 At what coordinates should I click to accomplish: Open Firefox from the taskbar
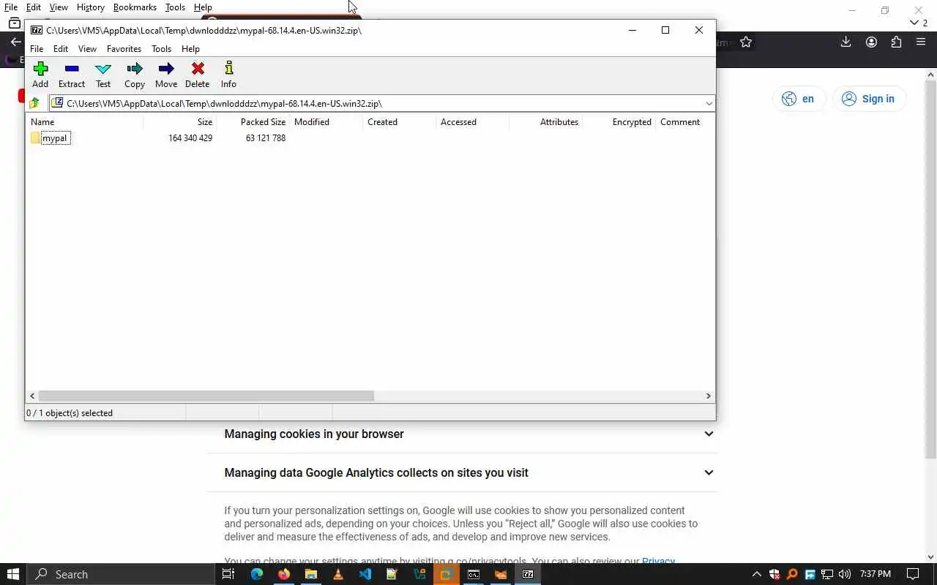tap(283, 574)
